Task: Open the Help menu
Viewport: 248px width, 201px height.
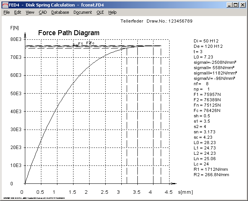Action: pos(112,12)
